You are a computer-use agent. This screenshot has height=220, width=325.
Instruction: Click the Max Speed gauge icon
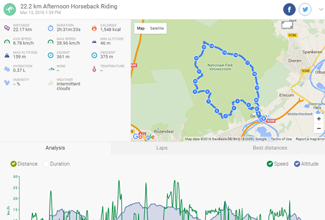50,42
